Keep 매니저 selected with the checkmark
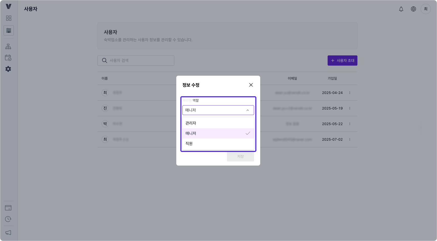 (x=218, y=133)
